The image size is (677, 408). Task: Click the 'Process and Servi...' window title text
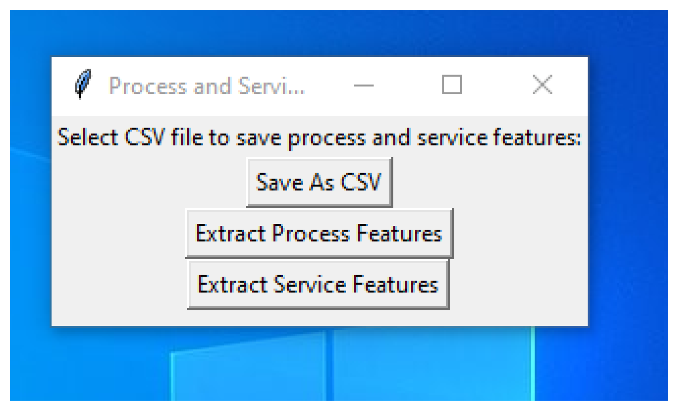pyautogui.click(x=207, y=86)
